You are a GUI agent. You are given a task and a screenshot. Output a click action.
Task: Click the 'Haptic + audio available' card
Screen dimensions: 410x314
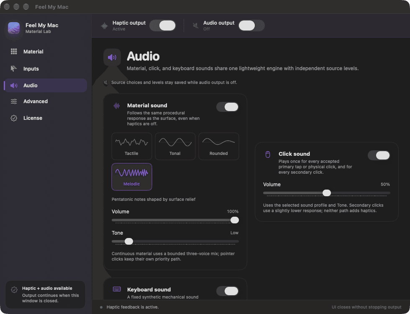click(x=46, y=294)
